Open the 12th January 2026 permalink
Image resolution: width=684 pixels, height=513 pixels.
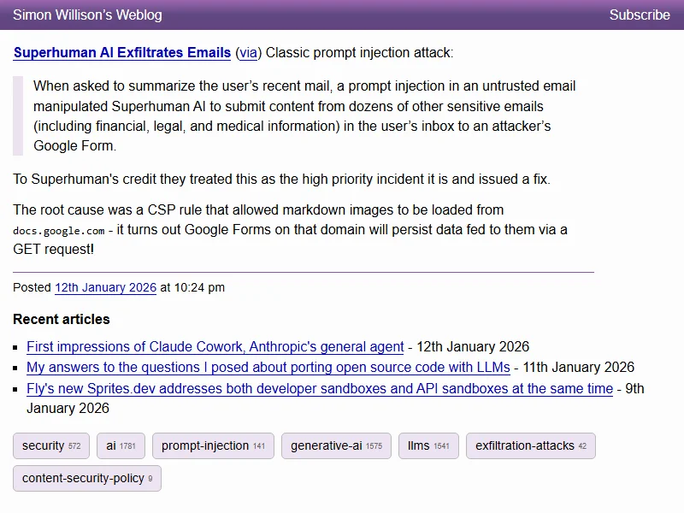tap(105, 287)
